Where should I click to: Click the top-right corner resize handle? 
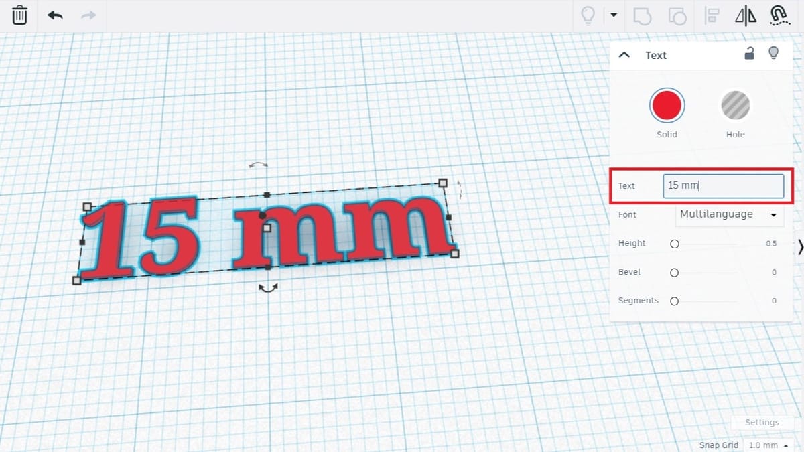coord(442,183)
